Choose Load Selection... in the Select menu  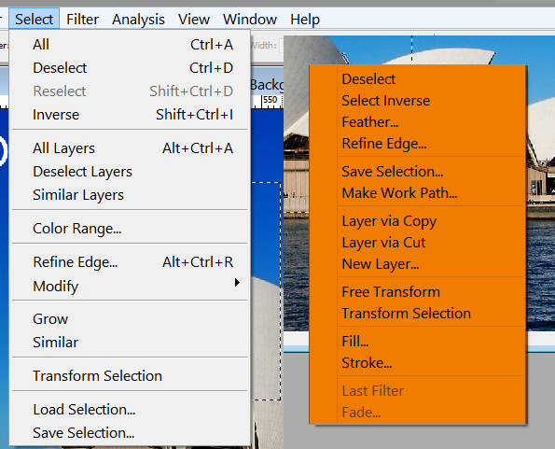(x=130, y=410)
